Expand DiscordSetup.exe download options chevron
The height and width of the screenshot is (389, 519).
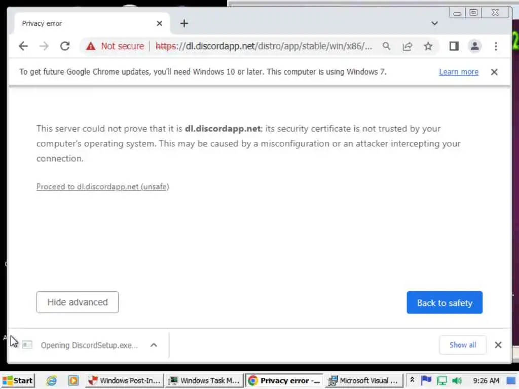(154, 345)
